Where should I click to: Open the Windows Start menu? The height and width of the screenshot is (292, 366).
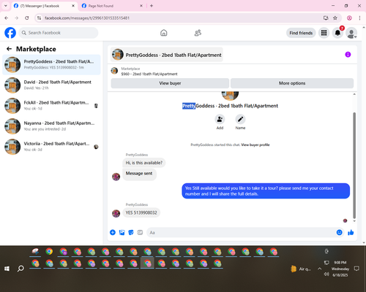click(x=7, y=269)
